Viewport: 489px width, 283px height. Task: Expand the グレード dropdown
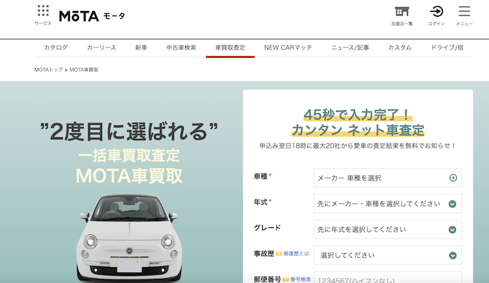click(388, 229)
